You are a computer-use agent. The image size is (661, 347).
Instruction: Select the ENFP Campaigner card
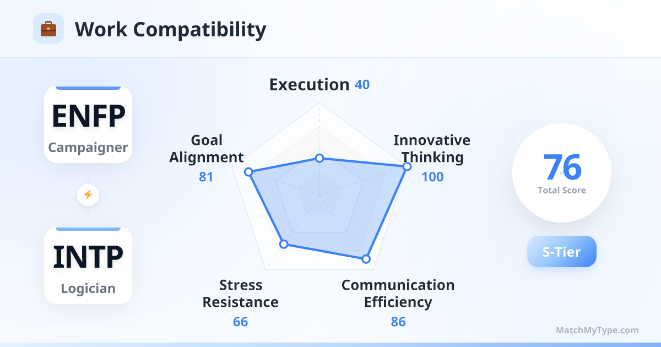[88, 124]
